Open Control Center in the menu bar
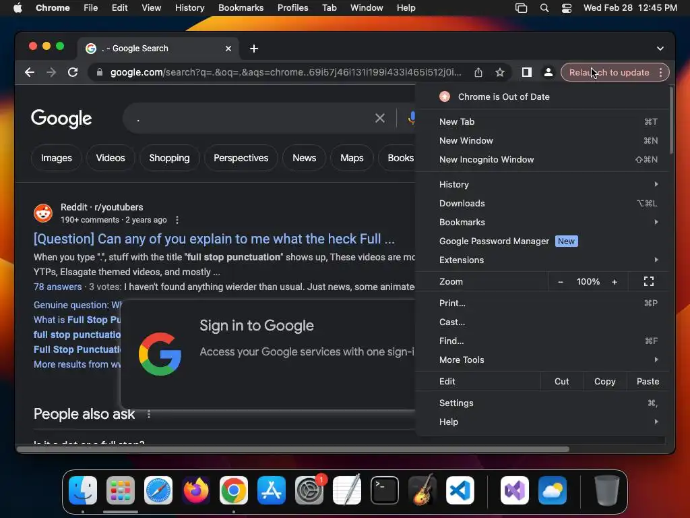Screen dimensions: 690x518 [566, 8]
